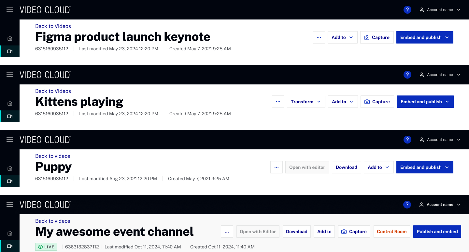
Task: Go to home icon beside Figma keynote
Action: (10, 38)
